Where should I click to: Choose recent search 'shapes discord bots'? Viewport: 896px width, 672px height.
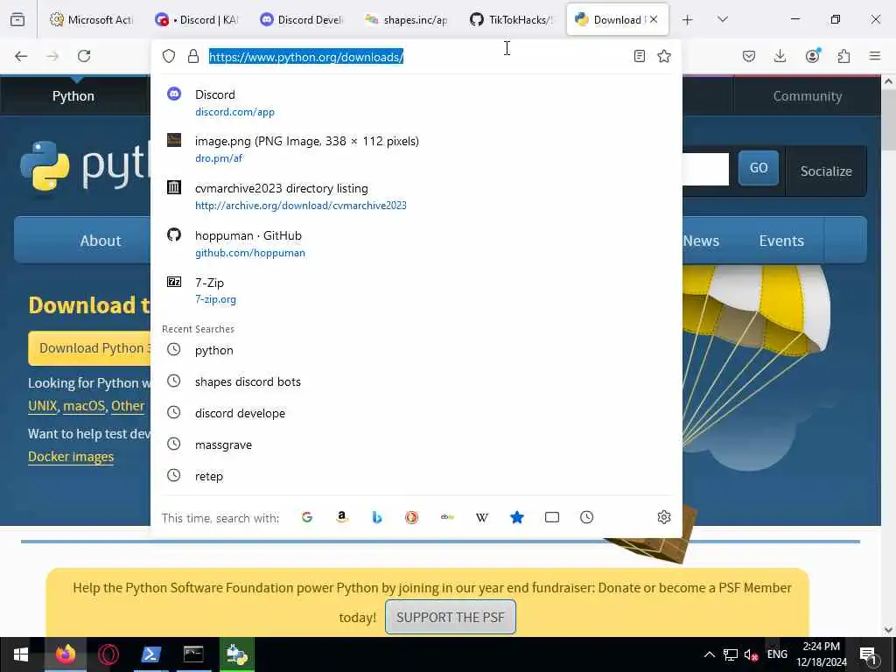[416, 381]
